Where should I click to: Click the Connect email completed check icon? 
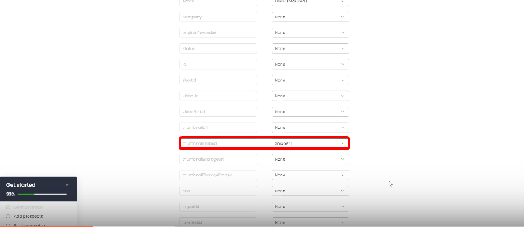pyautogui.click(x=8, y=207)
